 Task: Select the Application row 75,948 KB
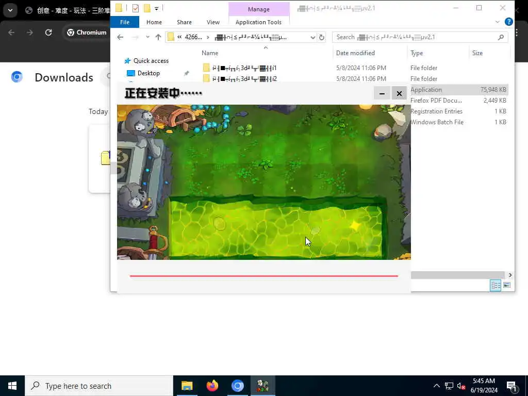[x=458, y=90]
